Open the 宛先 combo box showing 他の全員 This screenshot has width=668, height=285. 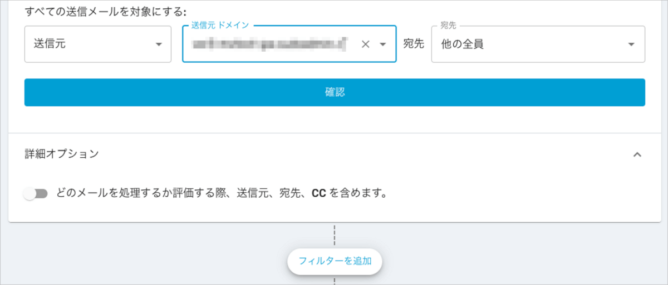tap(538, 44)
